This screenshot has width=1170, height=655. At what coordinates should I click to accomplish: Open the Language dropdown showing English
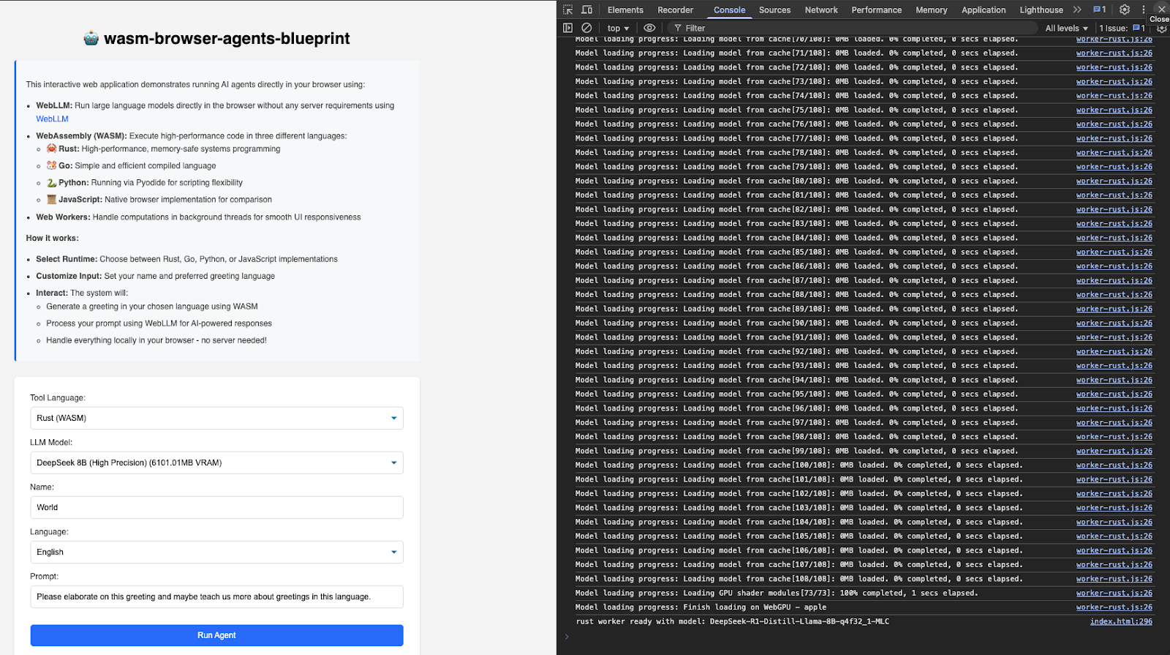pos(216,552)
